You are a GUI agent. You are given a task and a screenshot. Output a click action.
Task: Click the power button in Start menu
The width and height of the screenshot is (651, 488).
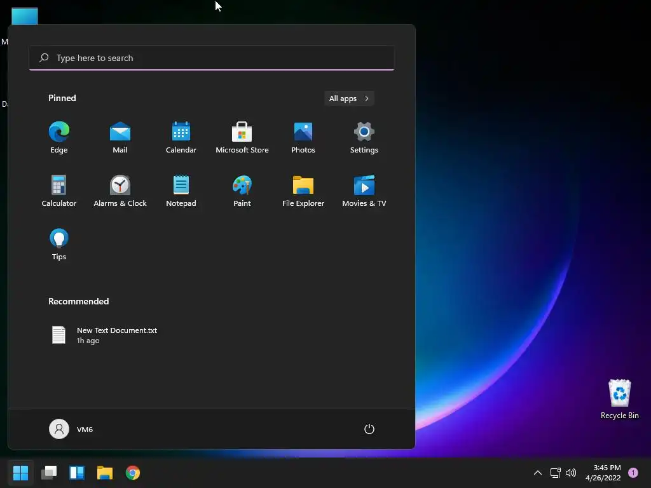pyautogui.click(x=369, y=429)
